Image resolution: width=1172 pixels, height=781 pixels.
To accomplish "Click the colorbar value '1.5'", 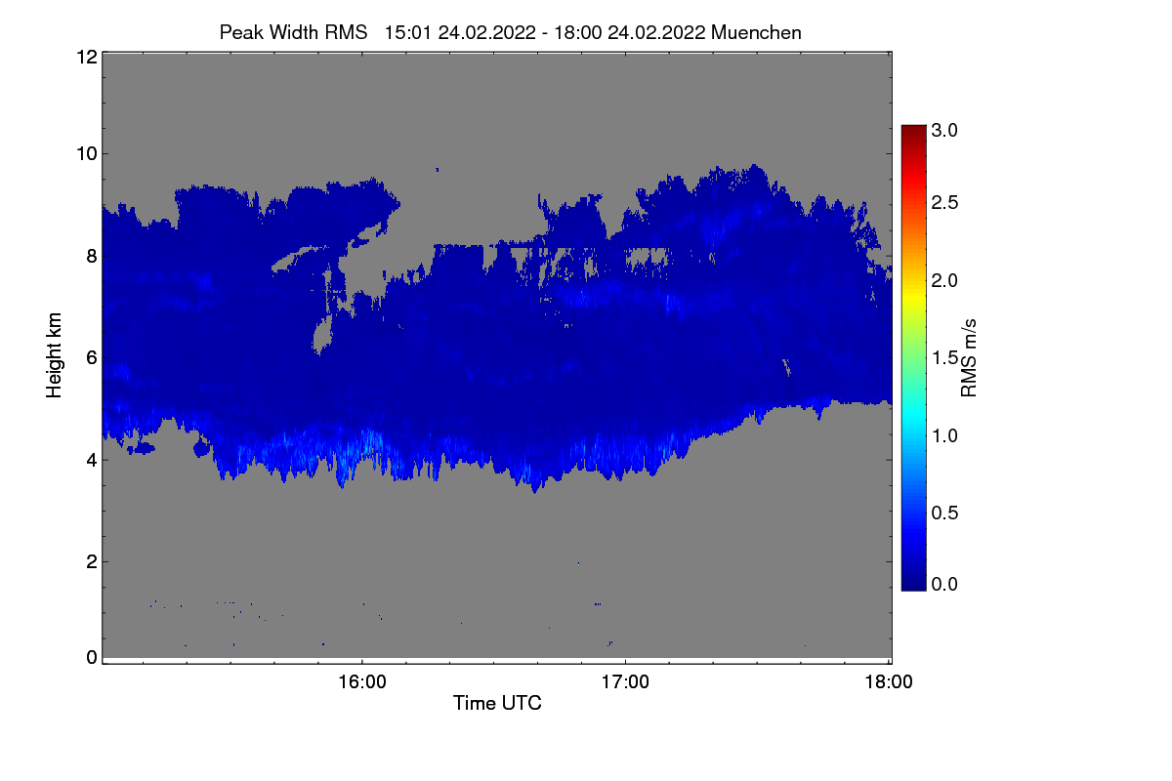I will coord(944,358).
